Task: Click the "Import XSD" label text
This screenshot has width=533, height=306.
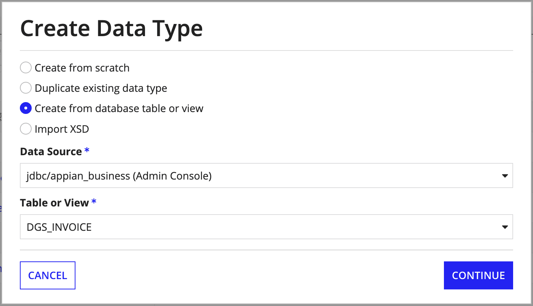Action: point(62,129)
